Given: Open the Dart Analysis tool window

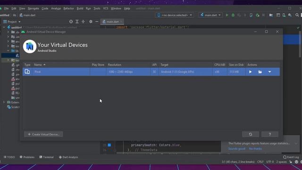Looking at the screenshot, I should pyautogui.click(x=68, y=157).
